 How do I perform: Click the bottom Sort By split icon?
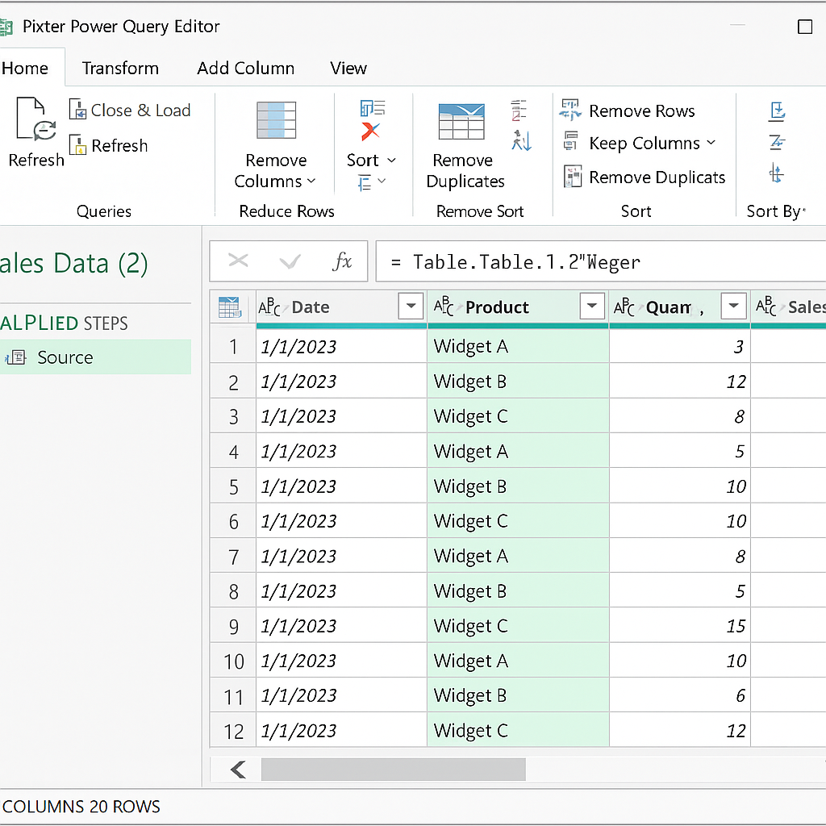777,173
